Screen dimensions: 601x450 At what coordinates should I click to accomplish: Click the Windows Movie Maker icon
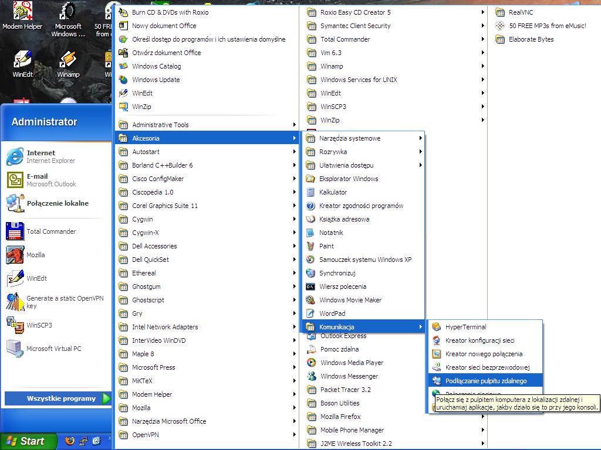click(310, 300)
